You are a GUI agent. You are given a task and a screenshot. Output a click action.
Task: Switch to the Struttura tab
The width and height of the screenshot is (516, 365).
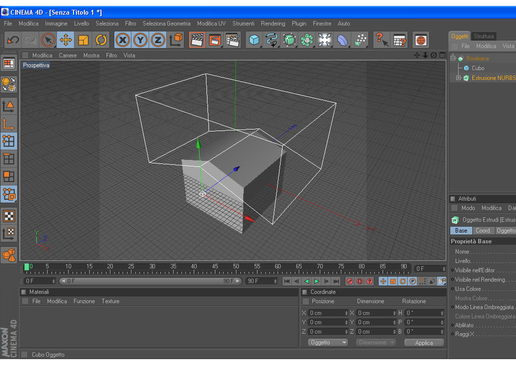pos(484,36)
